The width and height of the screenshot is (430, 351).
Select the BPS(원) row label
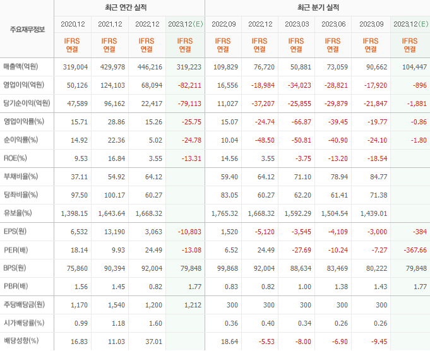[x=15, y=268]
